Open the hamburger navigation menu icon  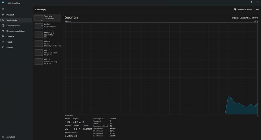pyautogui.click(x=3, y=9)
